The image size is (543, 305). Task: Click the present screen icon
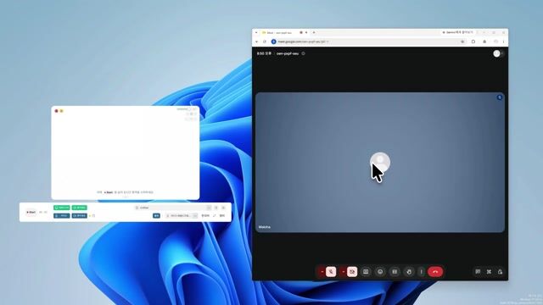pos(366,272)
